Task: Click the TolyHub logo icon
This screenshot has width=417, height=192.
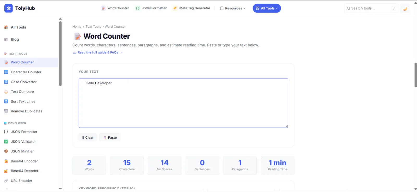Action: [x=9, y=8]
